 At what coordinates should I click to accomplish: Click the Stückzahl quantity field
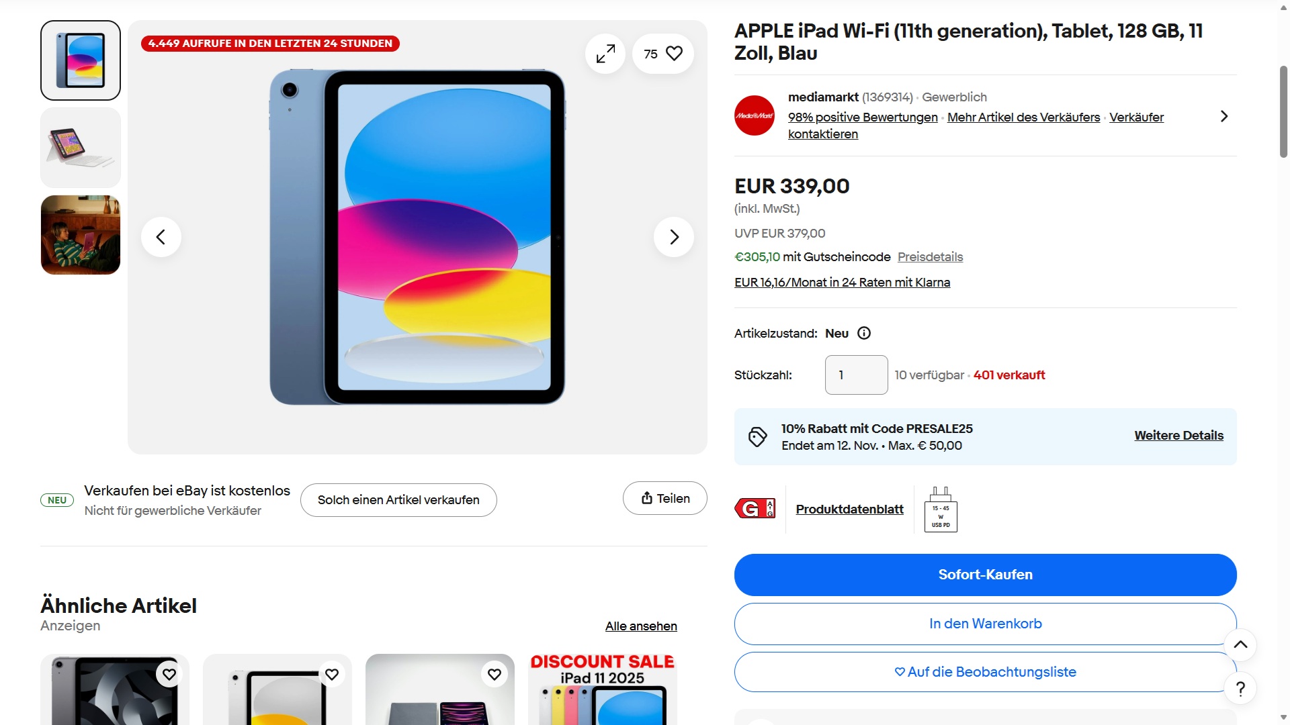tap(856, 375)
